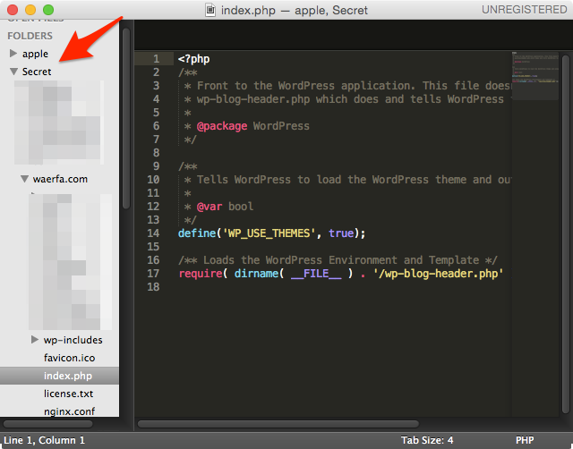Click the editor vertical scrollbar

[566, 233]
